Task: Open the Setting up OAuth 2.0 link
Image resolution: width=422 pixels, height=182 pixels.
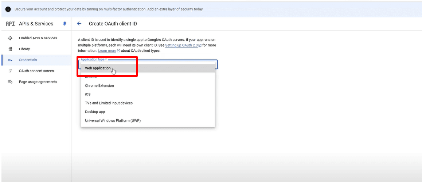Action: point(182,45)
